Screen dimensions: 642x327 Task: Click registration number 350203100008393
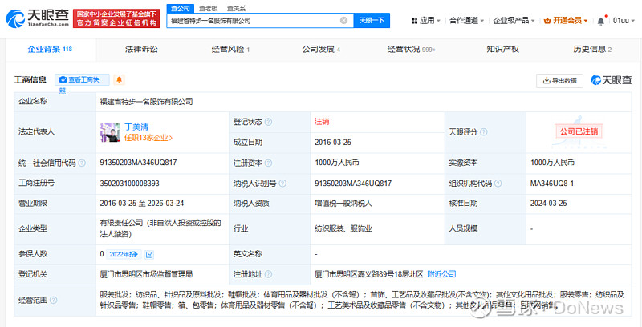(x=130, y=184)
